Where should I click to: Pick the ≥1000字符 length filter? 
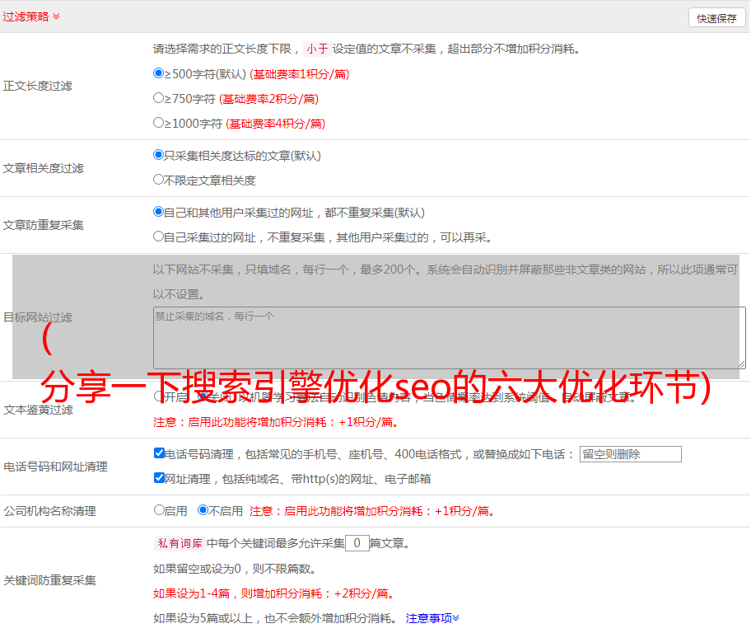point(159,123)
